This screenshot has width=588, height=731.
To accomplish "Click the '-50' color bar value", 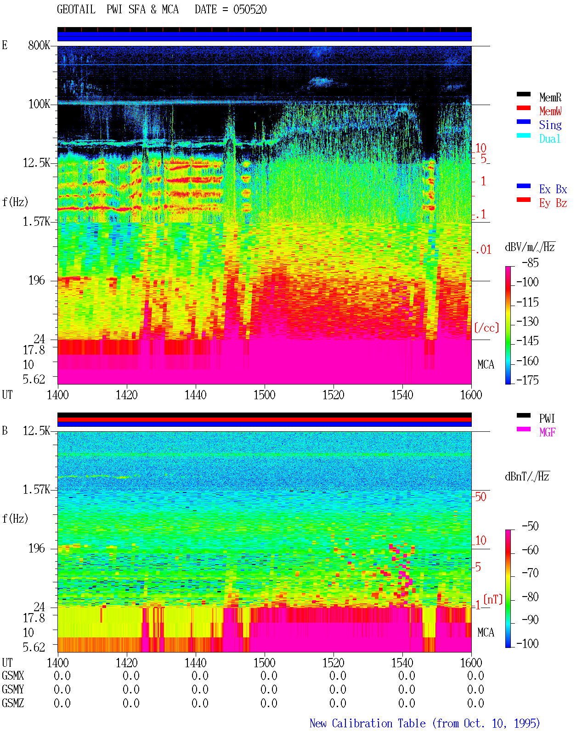I will [x=530, y=526].
